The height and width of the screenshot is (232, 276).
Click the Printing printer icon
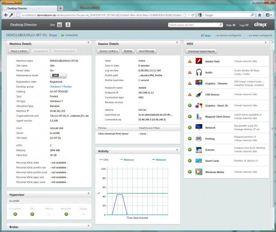(x=199, y=139)
